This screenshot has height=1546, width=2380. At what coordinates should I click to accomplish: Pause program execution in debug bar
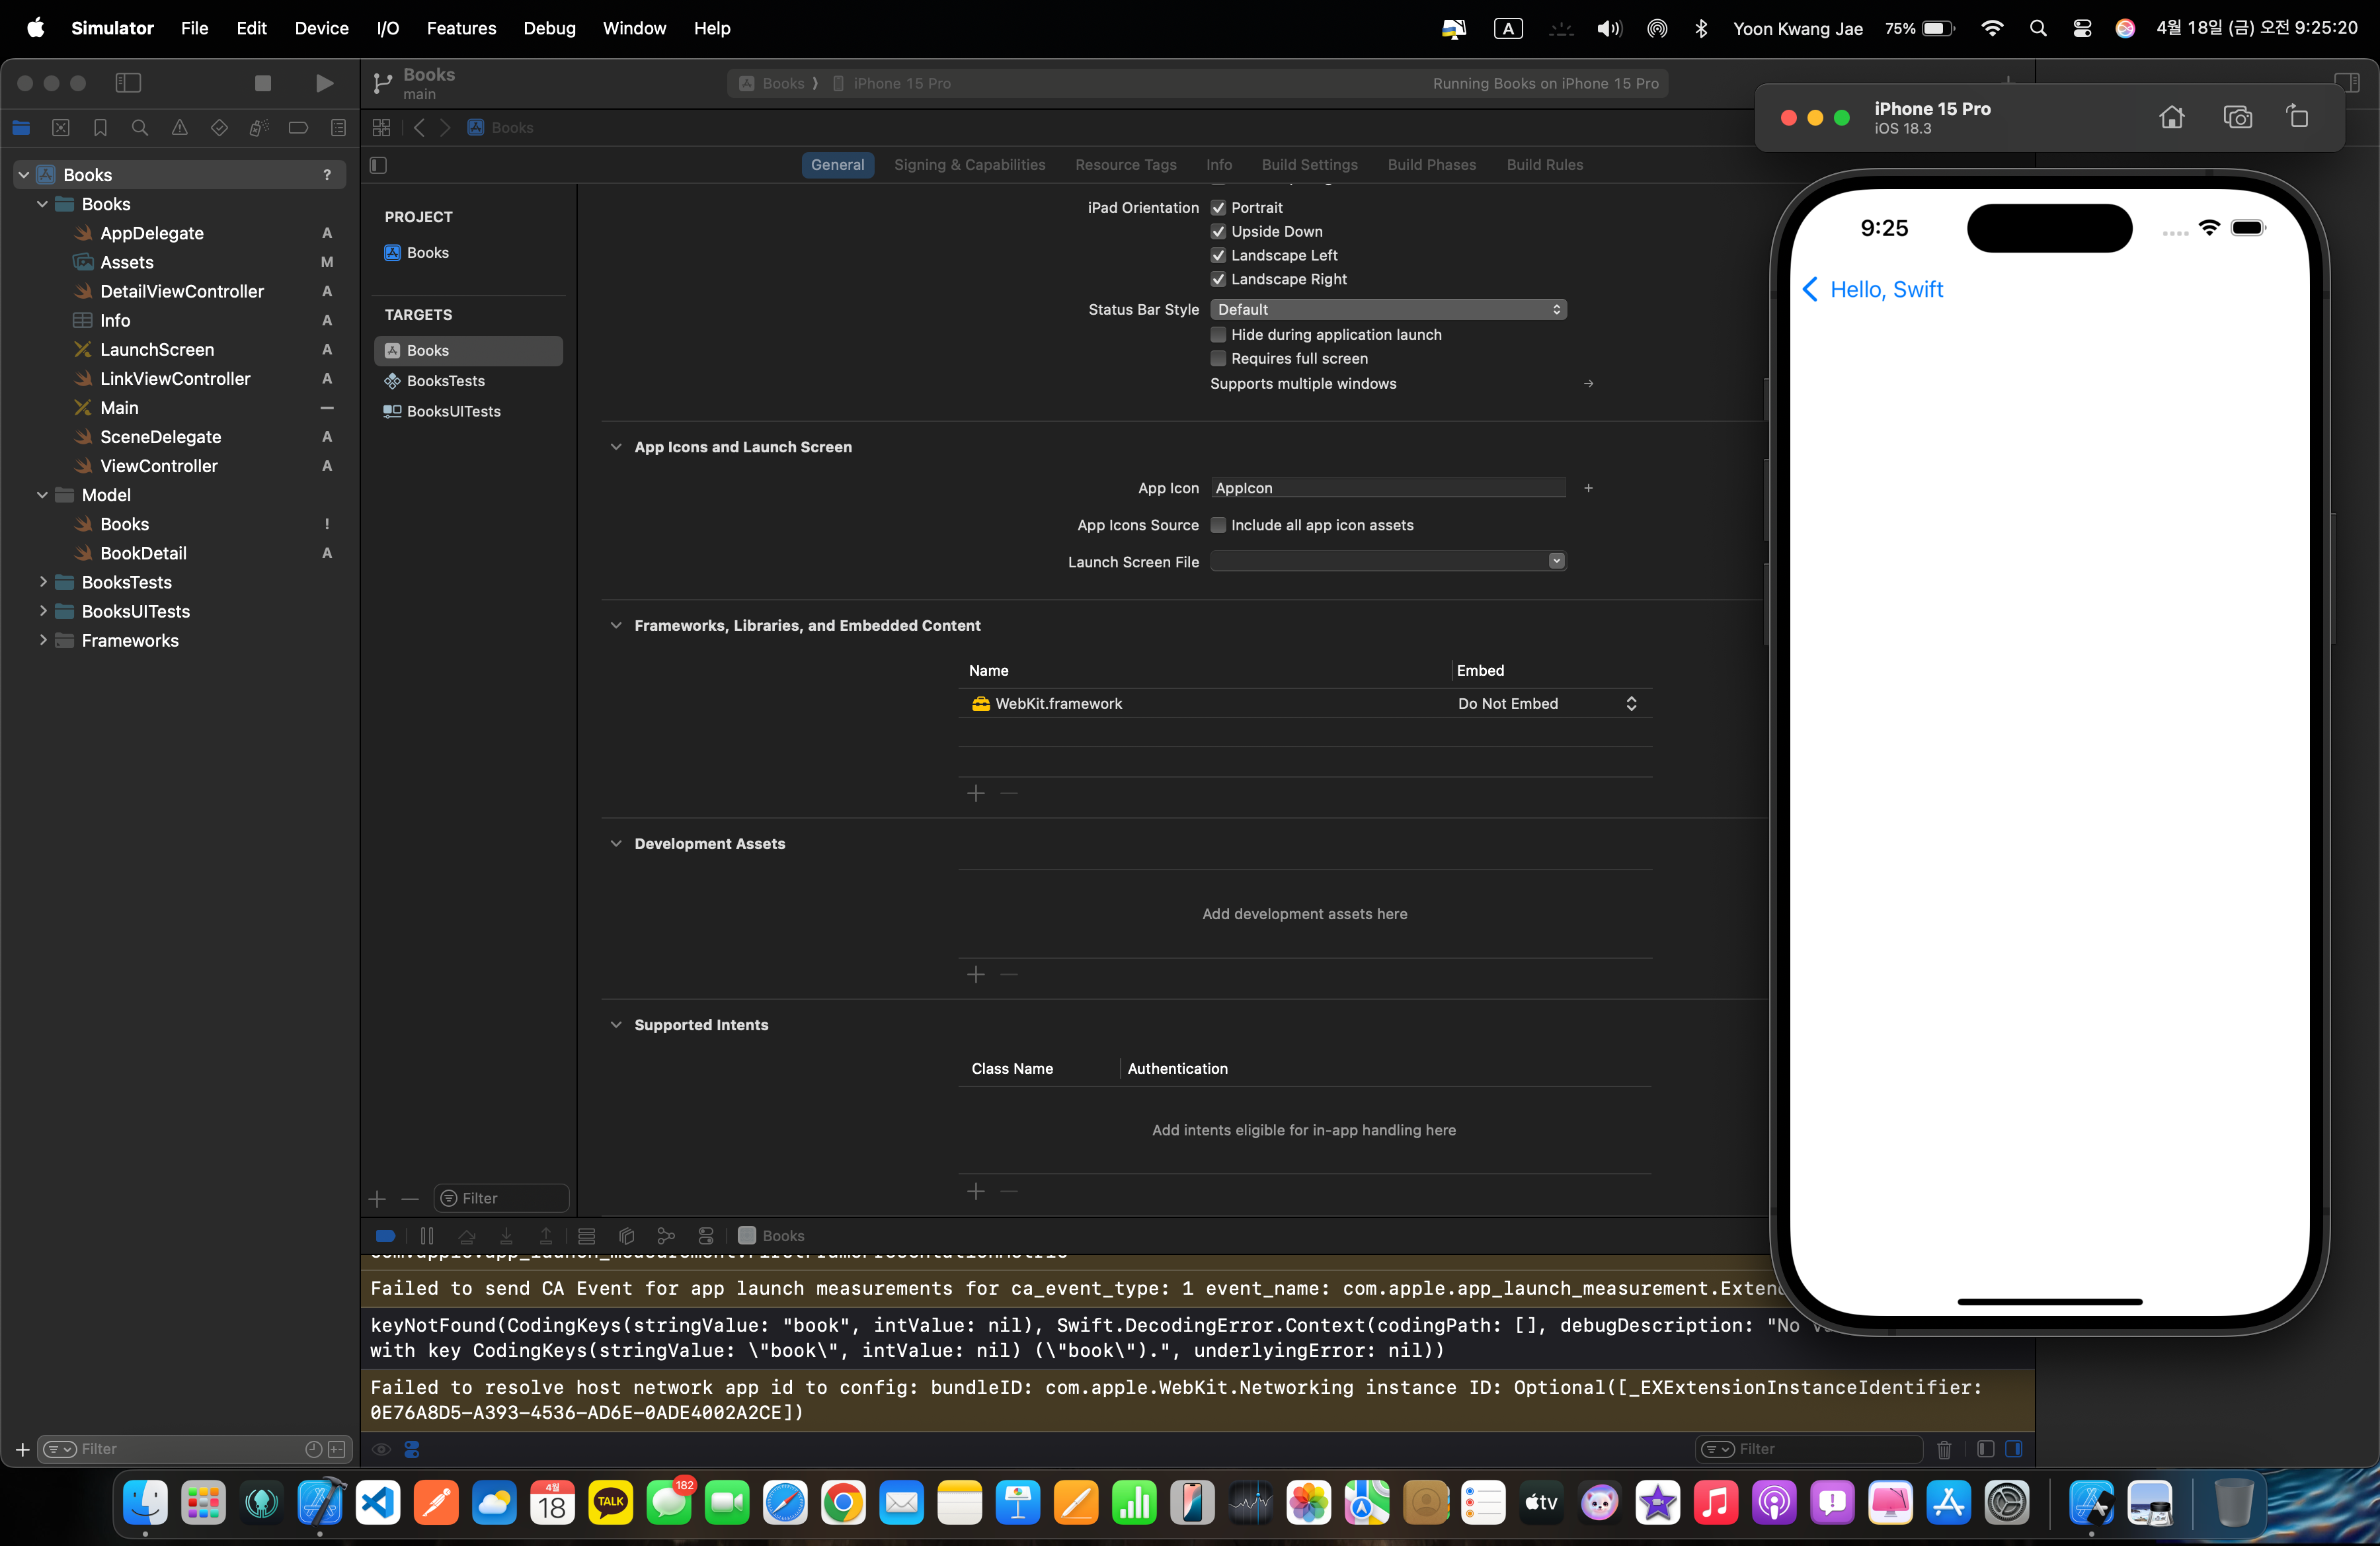(x=427, y=1235)
